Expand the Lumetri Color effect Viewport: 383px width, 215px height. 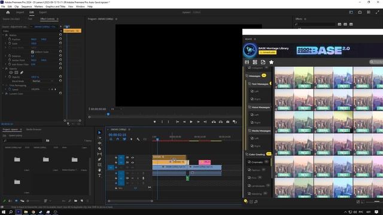[x=3, y=94]
